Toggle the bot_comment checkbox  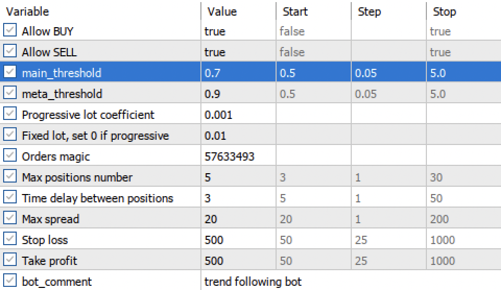10,281
